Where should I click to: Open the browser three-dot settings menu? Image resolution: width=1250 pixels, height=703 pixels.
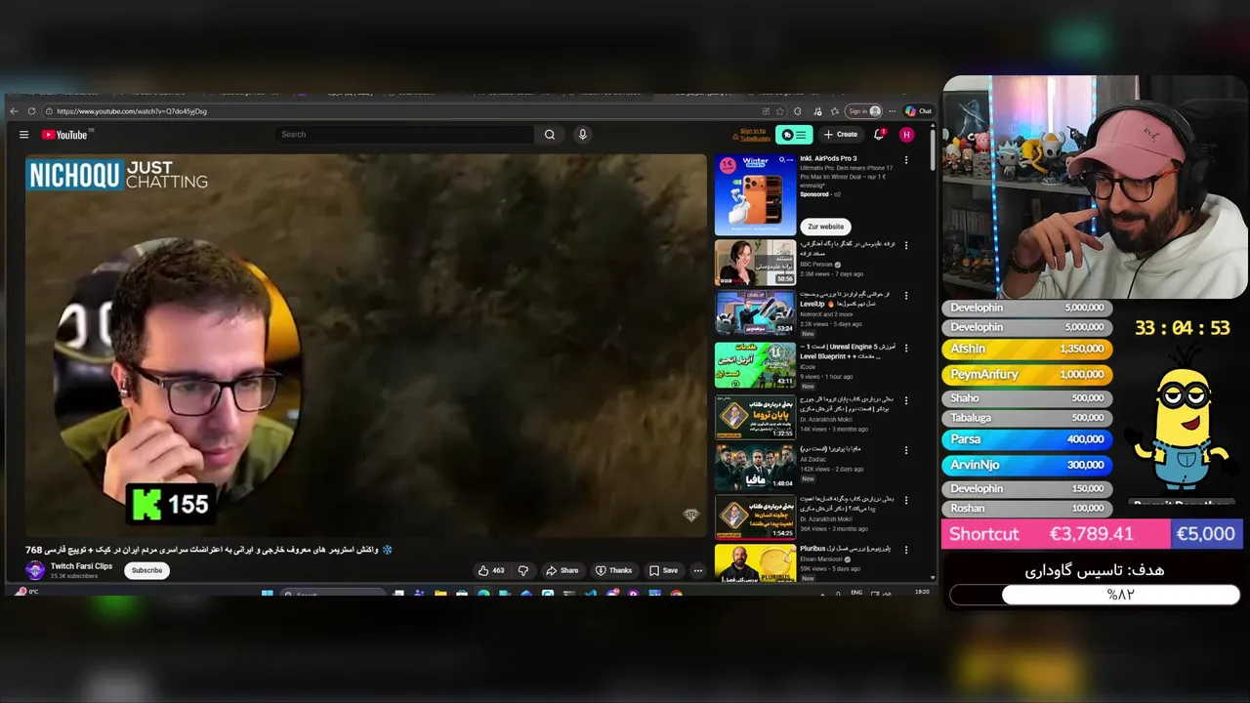(x=893, y=111)
